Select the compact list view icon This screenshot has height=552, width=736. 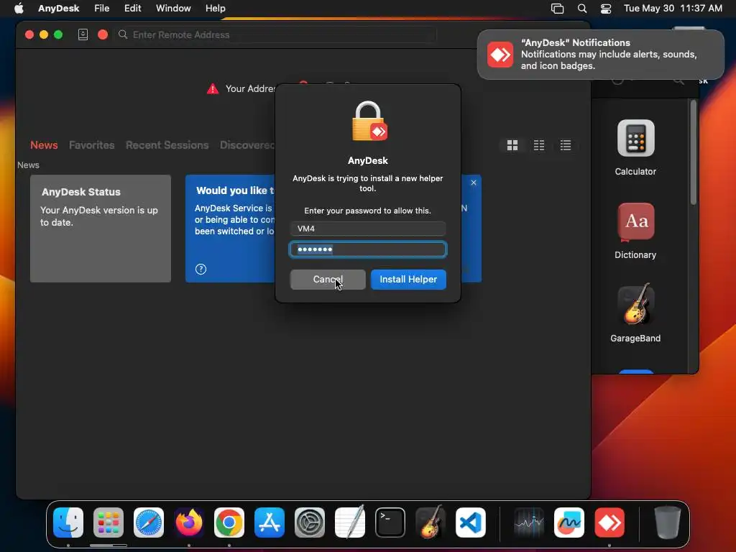tap(539, 145)
